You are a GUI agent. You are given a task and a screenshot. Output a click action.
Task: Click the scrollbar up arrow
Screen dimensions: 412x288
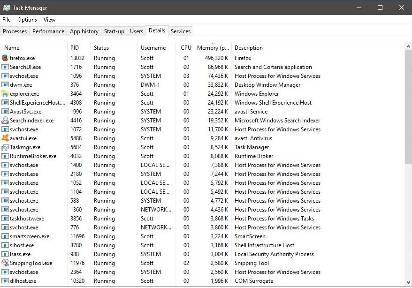tap(408, 47)
